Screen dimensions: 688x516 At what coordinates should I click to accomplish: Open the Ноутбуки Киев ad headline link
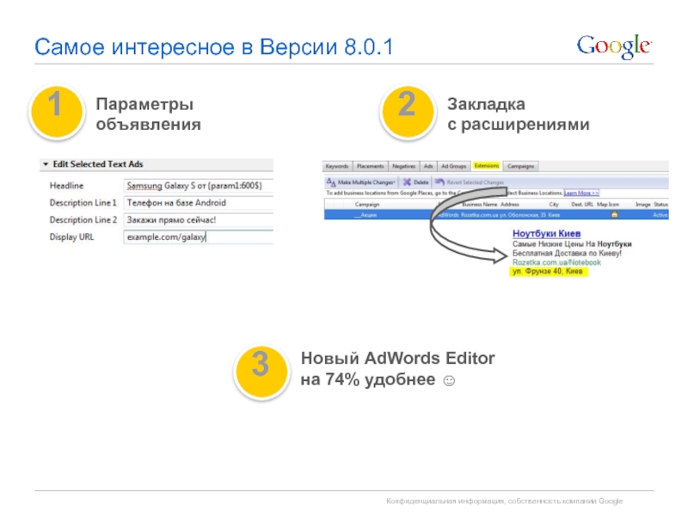coord(547,233)
